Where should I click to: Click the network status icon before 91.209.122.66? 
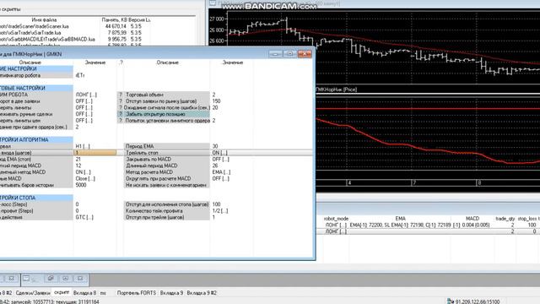450,301
